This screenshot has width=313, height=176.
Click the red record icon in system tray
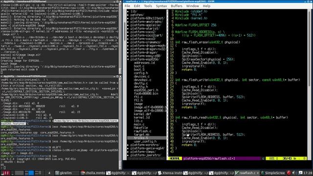pyautogui.click(x=289, y=173)
